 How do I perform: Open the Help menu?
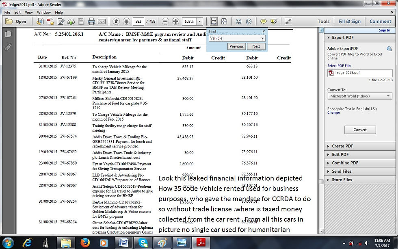(x=58, y=12)
